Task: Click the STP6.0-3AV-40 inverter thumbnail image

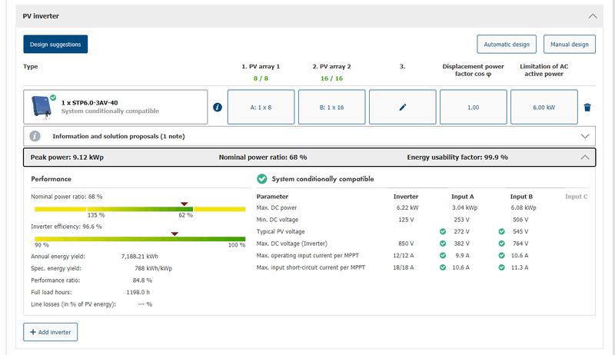Action: coord(42,107)
